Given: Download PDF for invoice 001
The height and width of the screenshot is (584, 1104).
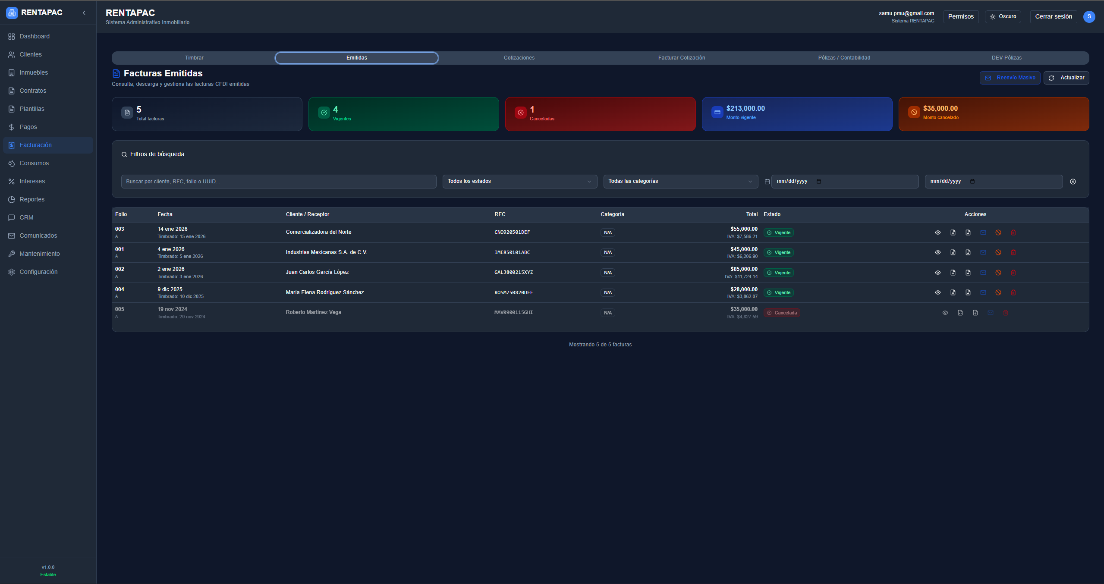Looking at the screenshot, I should [x=968, y=252].
